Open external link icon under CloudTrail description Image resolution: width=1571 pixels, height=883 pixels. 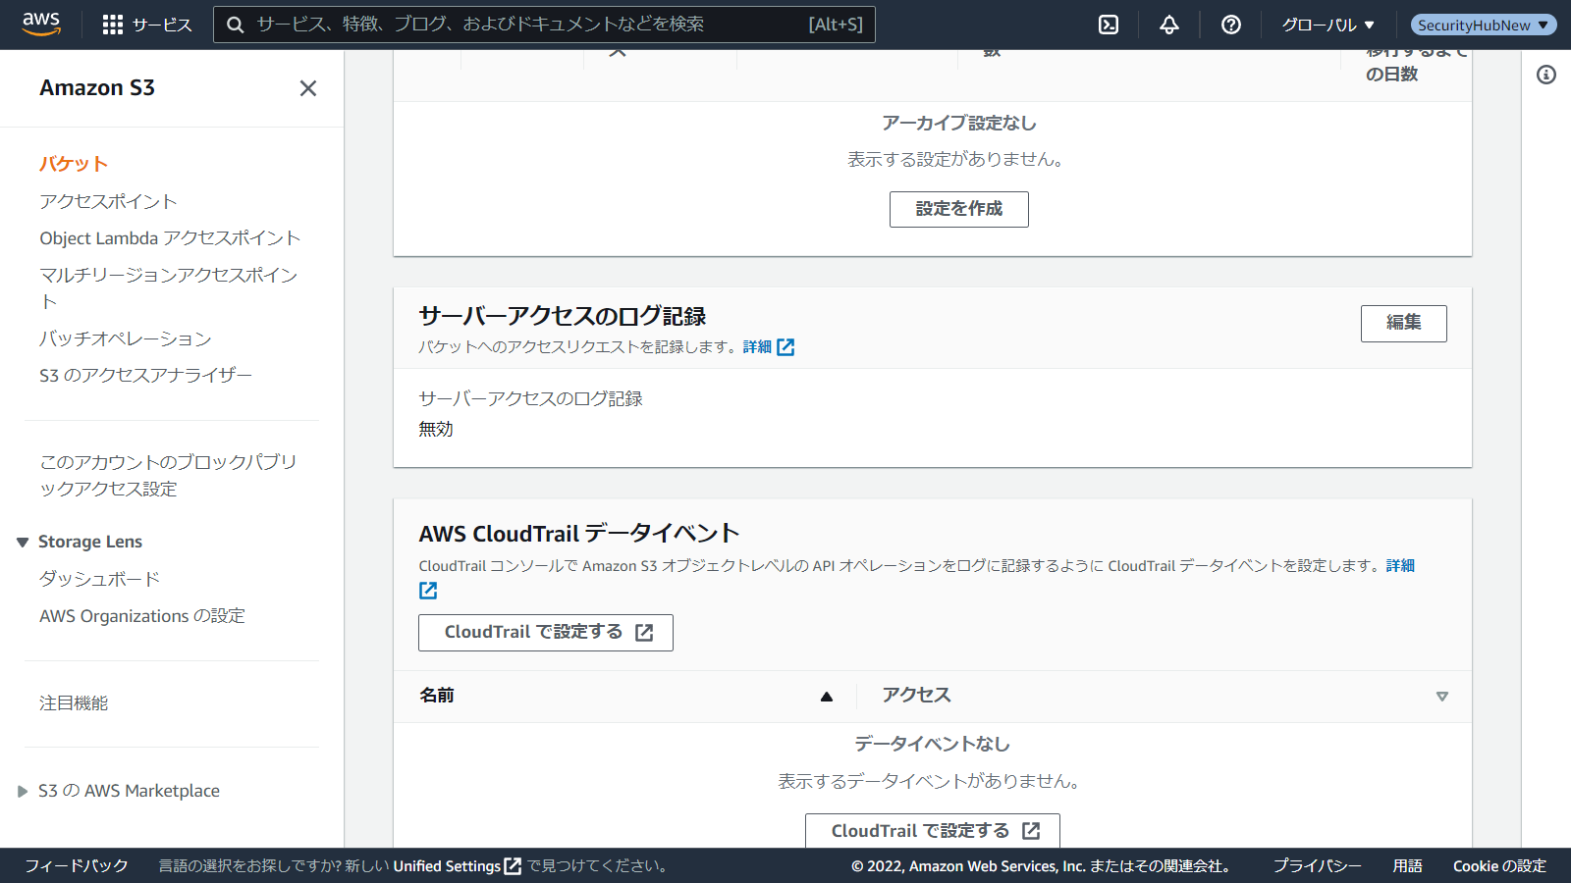428,591
